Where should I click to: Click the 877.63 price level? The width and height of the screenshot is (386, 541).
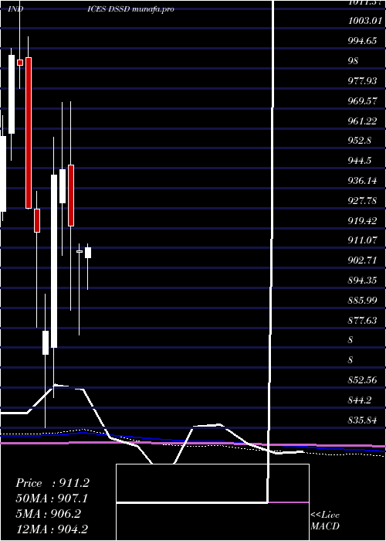point(362,321)
